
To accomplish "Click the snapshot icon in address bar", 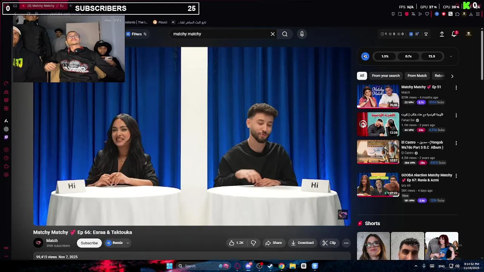I will [x=400, y=14].
